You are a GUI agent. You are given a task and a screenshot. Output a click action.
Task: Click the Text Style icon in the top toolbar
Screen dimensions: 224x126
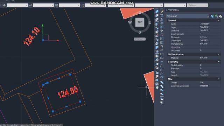click(x=5, y=5)
